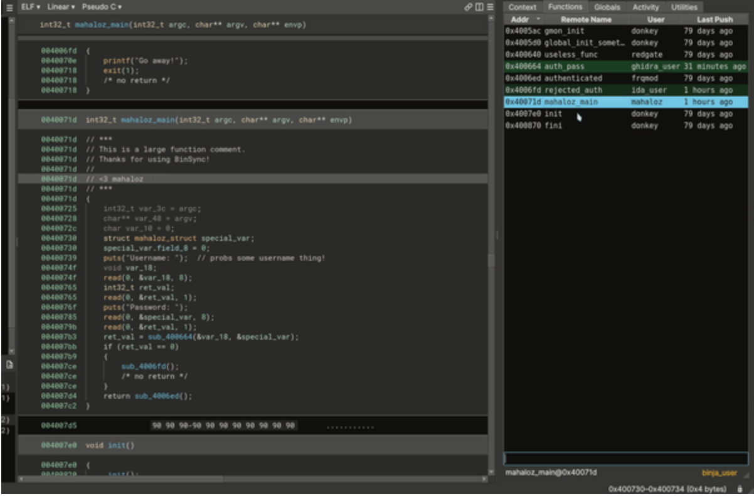754x496 pixels.
Task: Click the hex bytes 90 90 90 row
Action: point(224,426)
